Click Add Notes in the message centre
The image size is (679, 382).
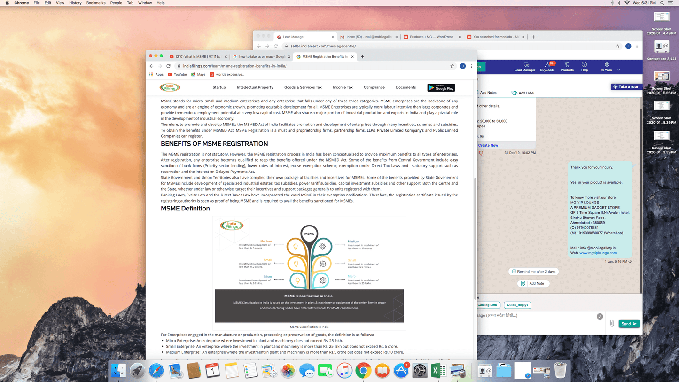pyautogui.click(x=487, y=93)
